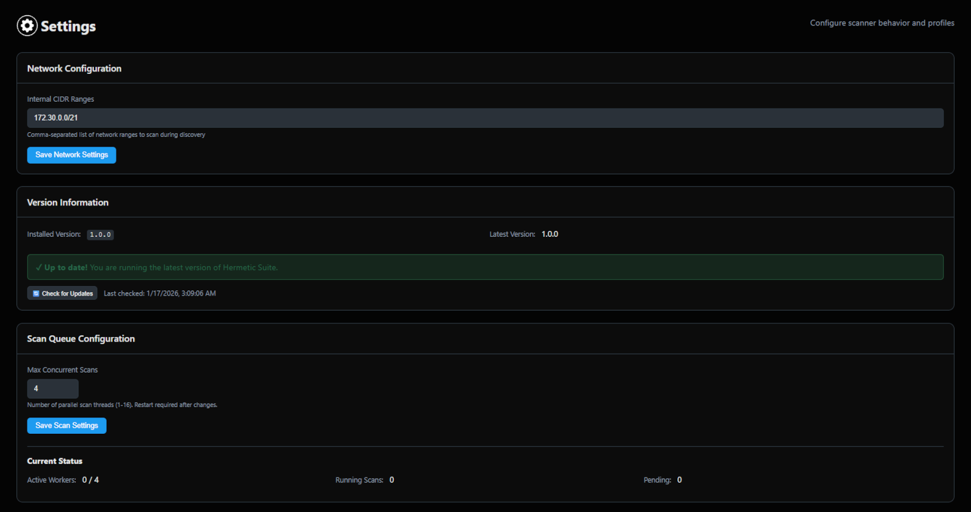Viewport: 971px width, 512px height.
Task: Click the Active Workers 0 / 4 value
Action: point(90,480)
